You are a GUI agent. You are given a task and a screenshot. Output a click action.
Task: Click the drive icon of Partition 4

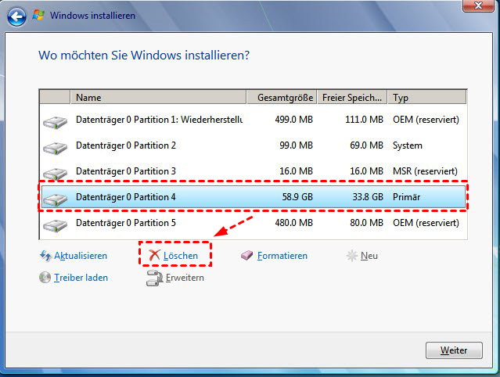click(56, 199)
